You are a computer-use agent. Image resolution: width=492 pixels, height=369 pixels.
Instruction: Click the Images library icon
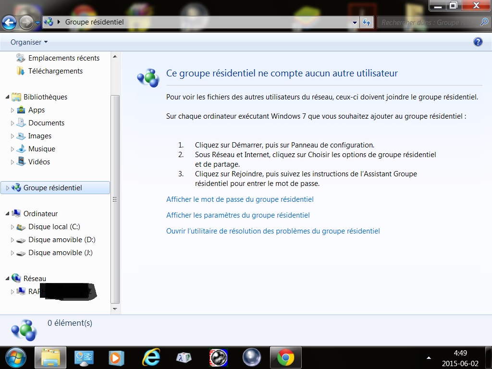pos(21,136)
